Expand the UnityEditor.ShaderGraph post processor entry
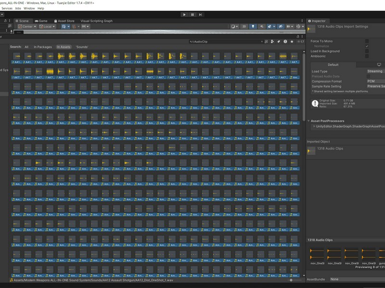Screen dimensions: 385x288 point(314,126)
